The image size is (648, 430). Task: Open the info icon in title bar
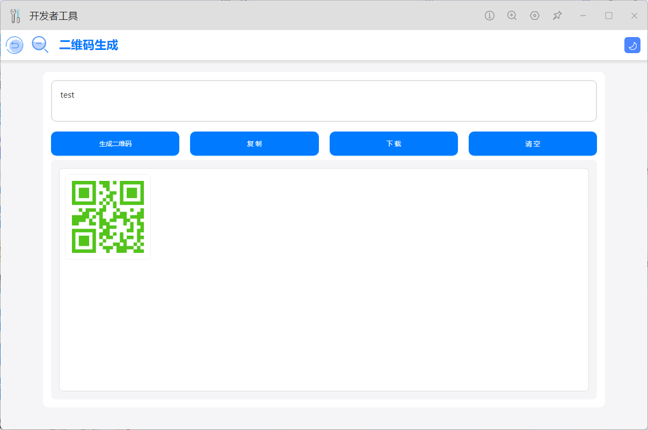tap(490, 16)
